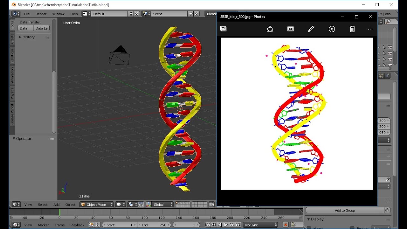Open the Object Mode dropdown
Viewport: 407px width, 229px height.
(97, 205)
